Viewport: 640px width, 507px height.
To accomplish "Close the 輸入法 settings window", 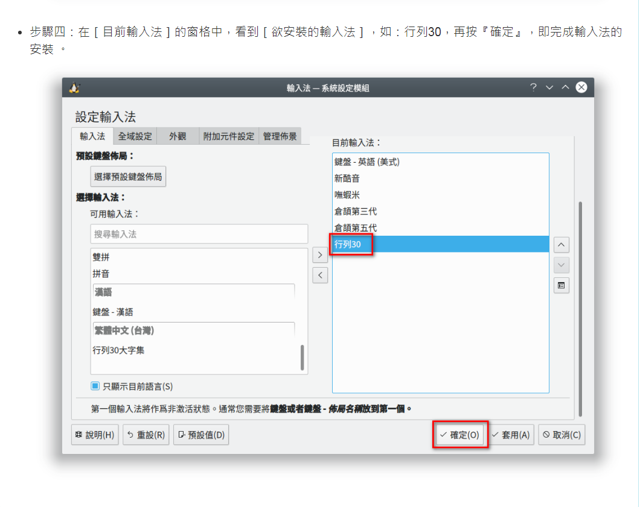I will 581,87.
